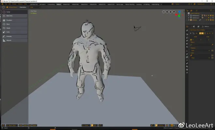Open the outliner filter funnel
The image size is (215, 130).
pos(211,10)
